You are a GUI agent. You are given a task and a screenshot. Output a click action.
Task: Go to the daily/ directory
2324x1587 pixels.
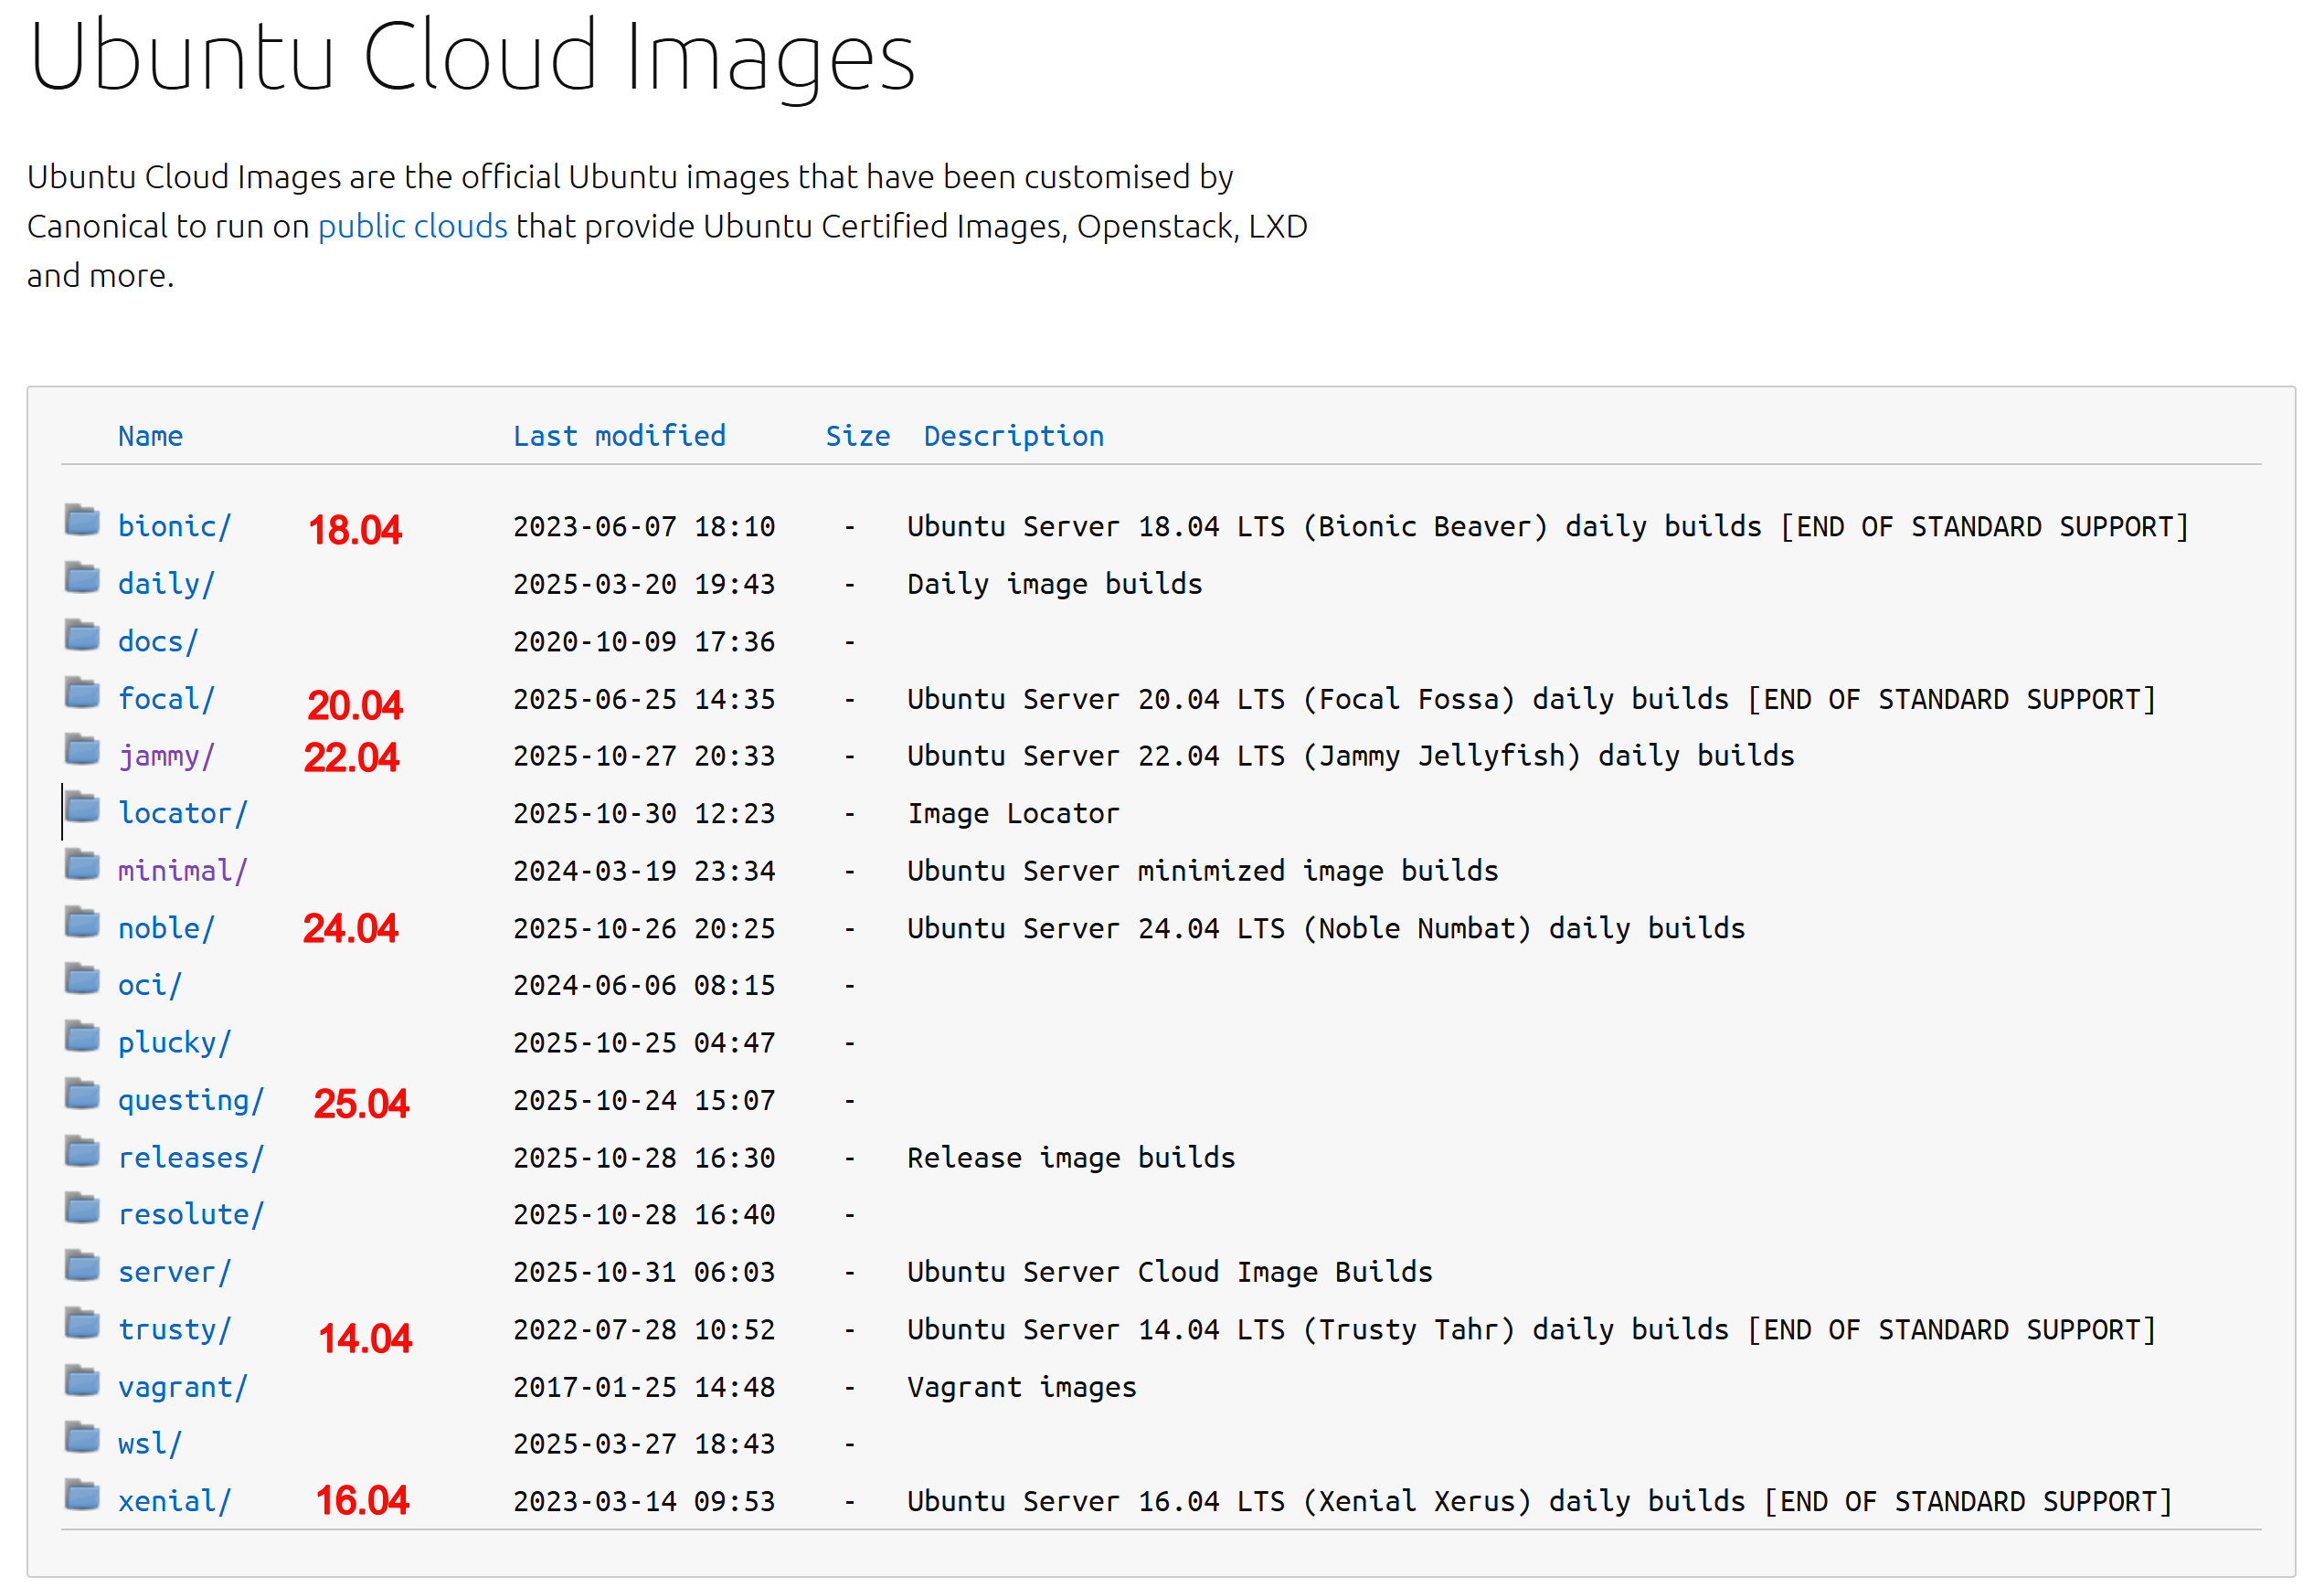point(166,584)
